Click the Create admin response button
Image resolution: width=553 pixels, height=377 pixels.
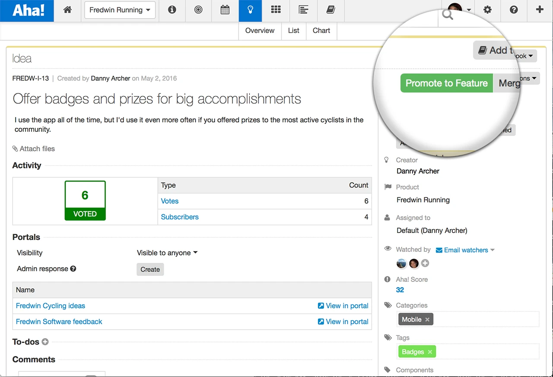click(150, 269)
